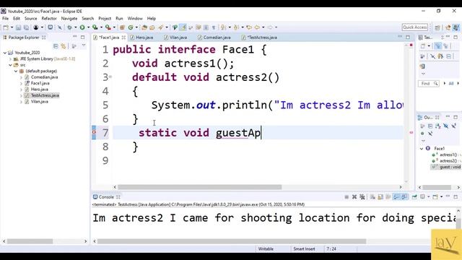This screenshot has width=462, height=260.
Task: Open Display Selected Console dropdown arrow
Action: tap(429, 197)
